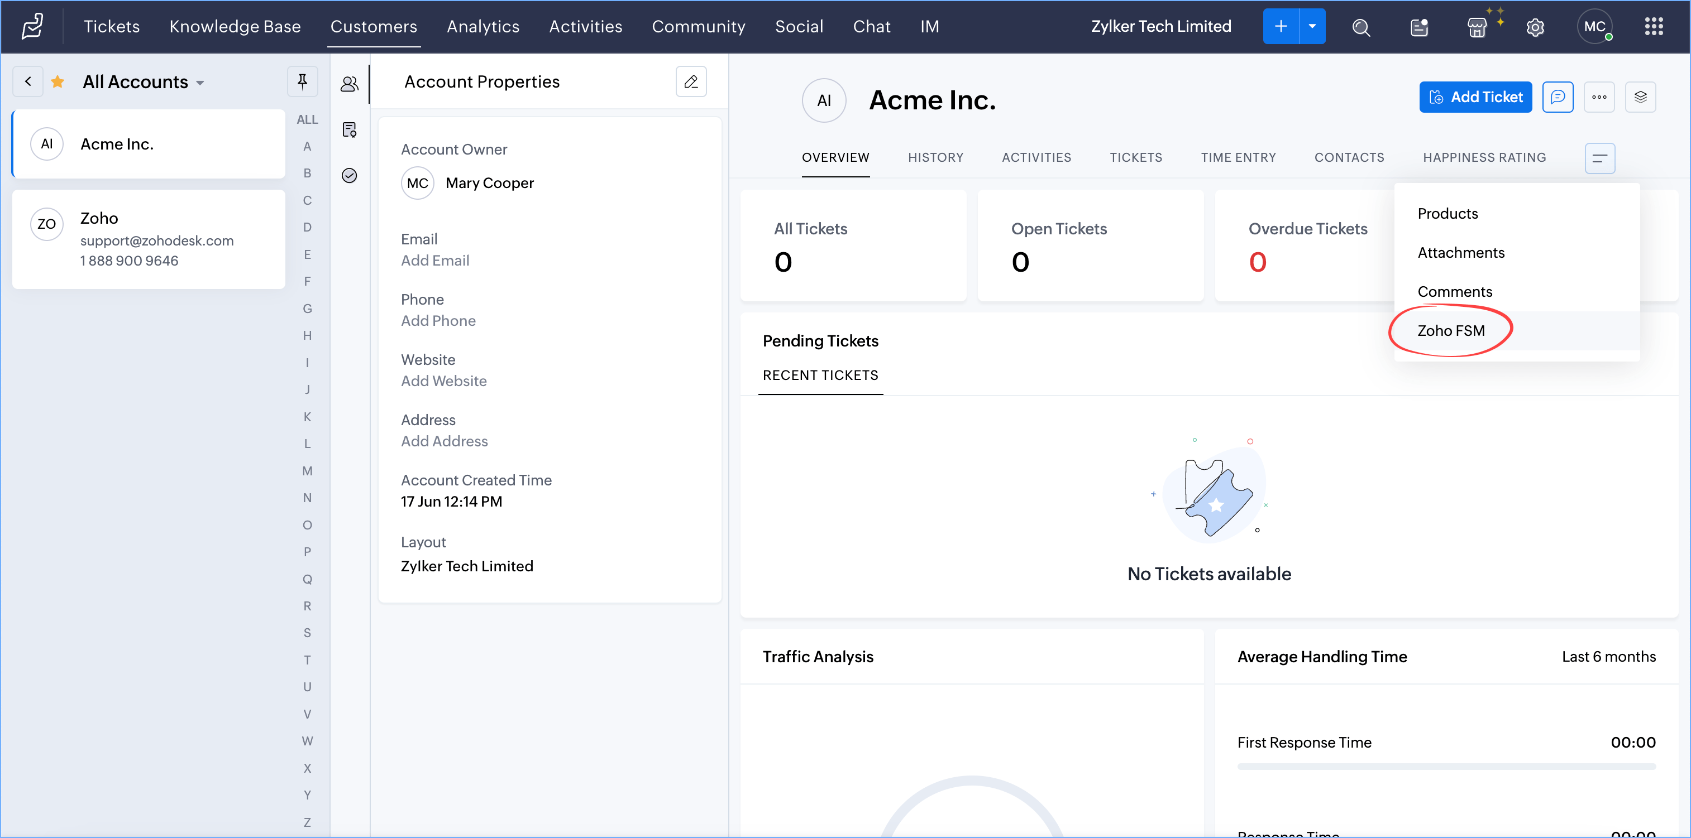Screen dimensions: 1691x838
Task: Switch to the HISTORY tab
Action: tap(935, 157)
